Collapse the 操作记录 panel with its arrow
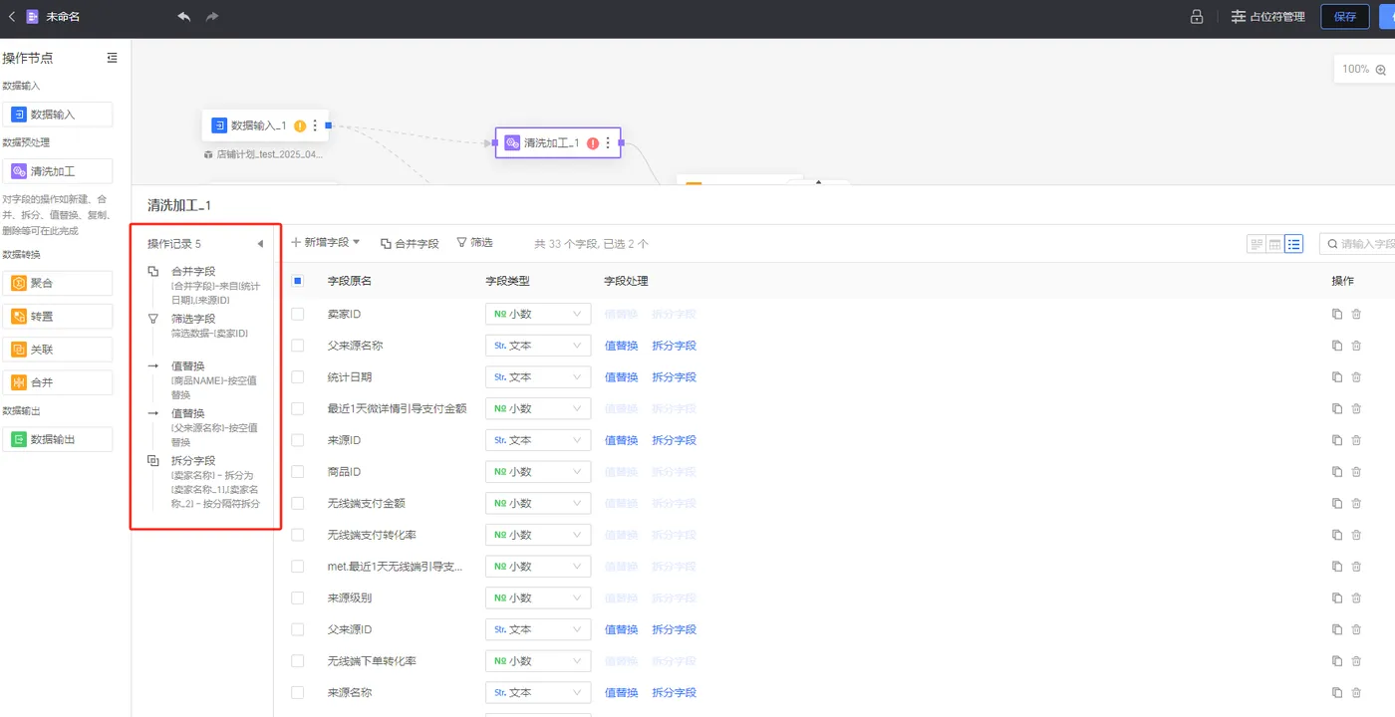The width and height of the screenshot is (1395, 717). [x=260, y=244]
